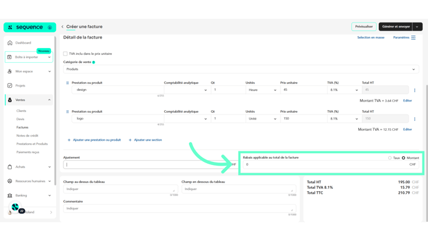The image size is (428, 241).
Task: Click the plus icon of Ajouter une prestation
Action: (69, 140)
